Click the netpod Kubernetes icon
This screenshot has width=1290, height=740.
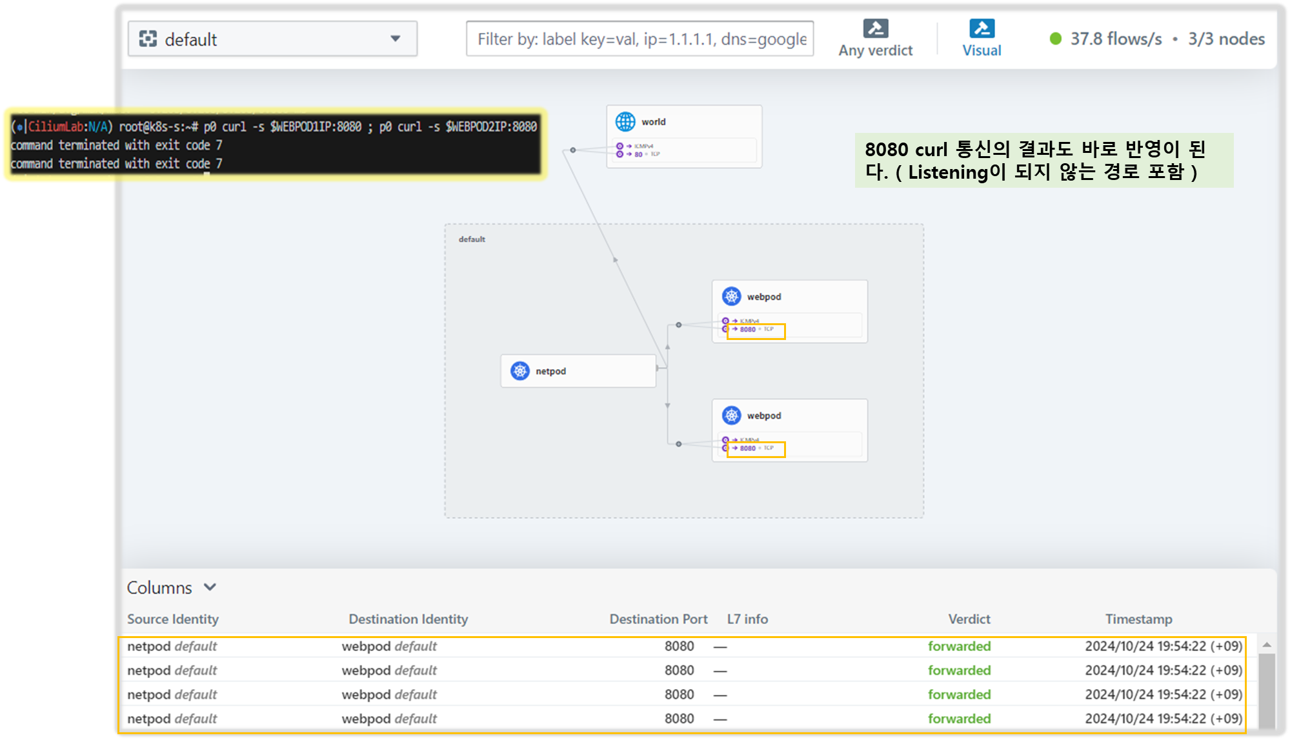[519, 371]
